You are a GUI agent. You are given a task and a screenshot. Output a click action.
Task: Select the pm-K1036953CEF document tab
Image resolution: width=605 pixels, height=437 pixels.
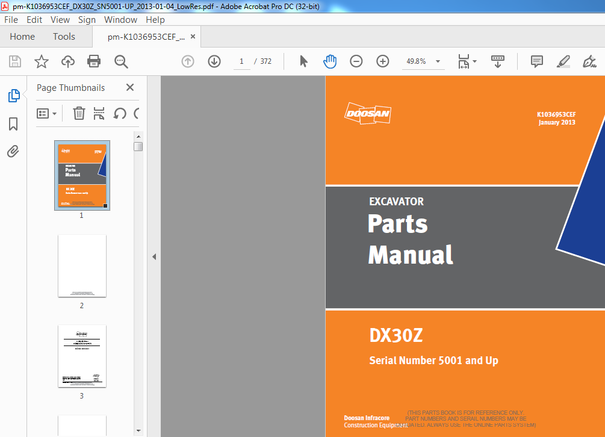pos(146,37)
